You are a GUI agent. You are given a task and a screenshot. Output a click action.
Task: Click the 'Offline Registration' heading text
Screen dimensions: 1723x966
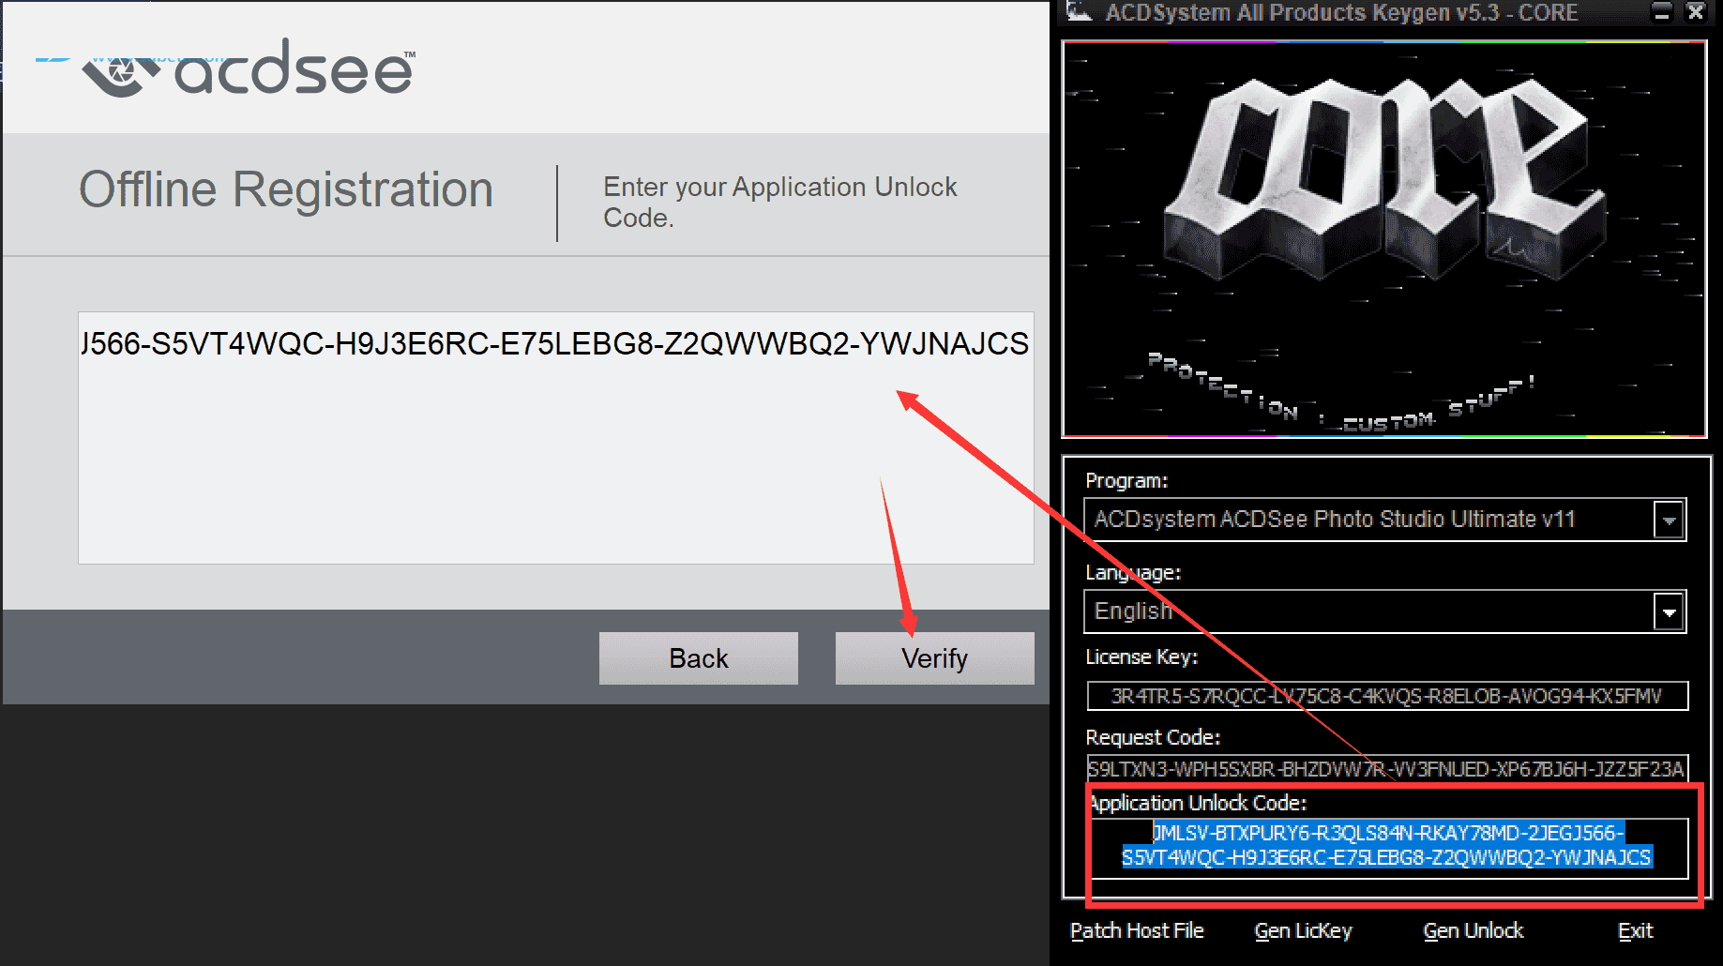[286, 189]
